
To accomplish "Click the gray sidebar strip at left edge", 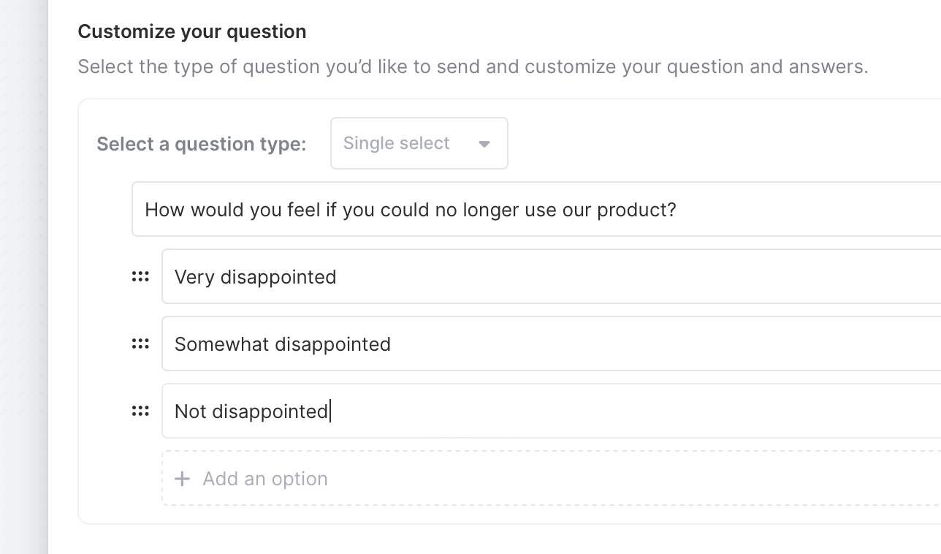I will 23,292.
